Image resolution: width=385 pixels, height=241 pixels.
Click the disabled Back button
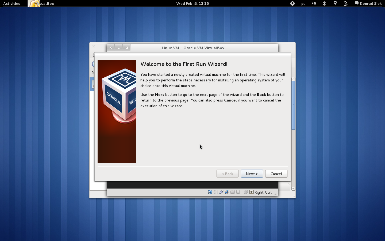pyautogui.click(x=228, y=174)
